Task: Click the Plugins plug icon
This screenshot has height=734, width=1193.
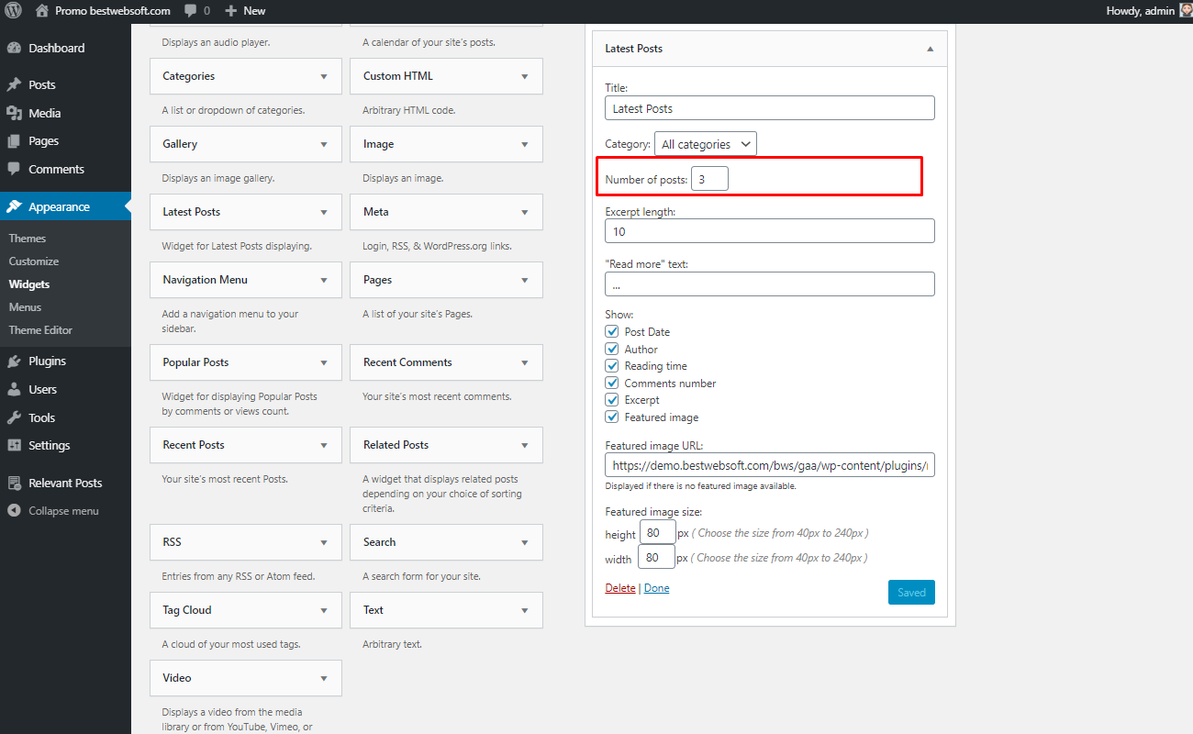Action: (x=14, y=361)
